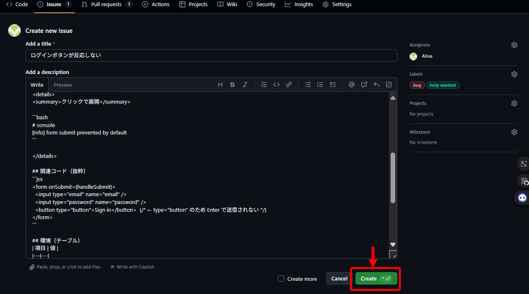This screenshot has height=294, width=529.
Task: Apply italic formatting in the editor toolbar
Action: pyautogui.click(x=245, y=85)
